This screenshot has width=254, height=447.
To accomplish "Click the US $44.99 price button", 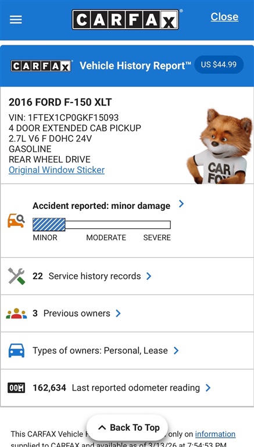I will click(x=219, y=65).
